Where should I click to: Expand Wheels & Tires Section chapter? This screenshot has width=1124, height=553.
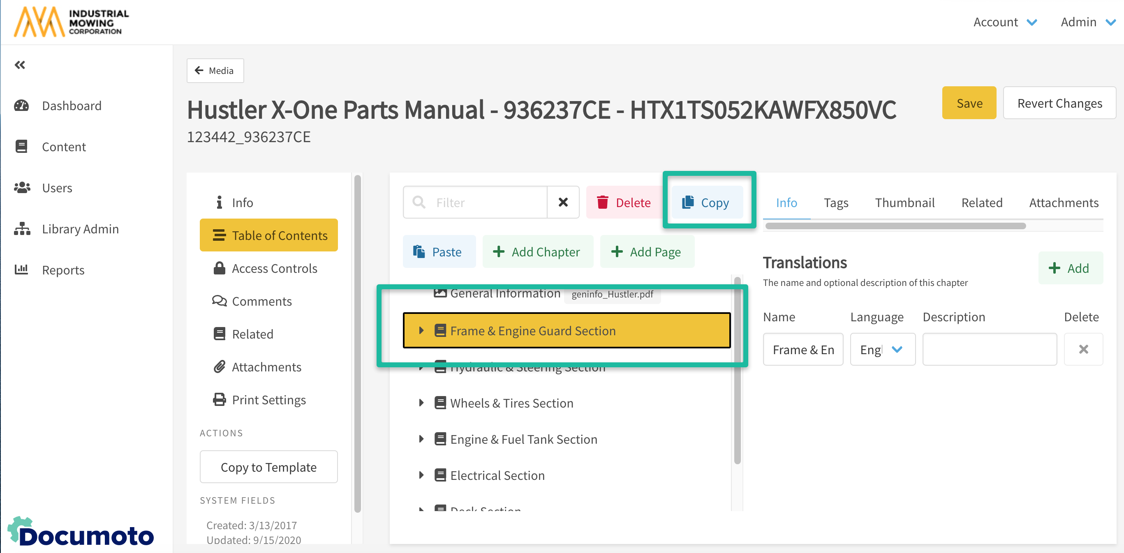point(421,403)
